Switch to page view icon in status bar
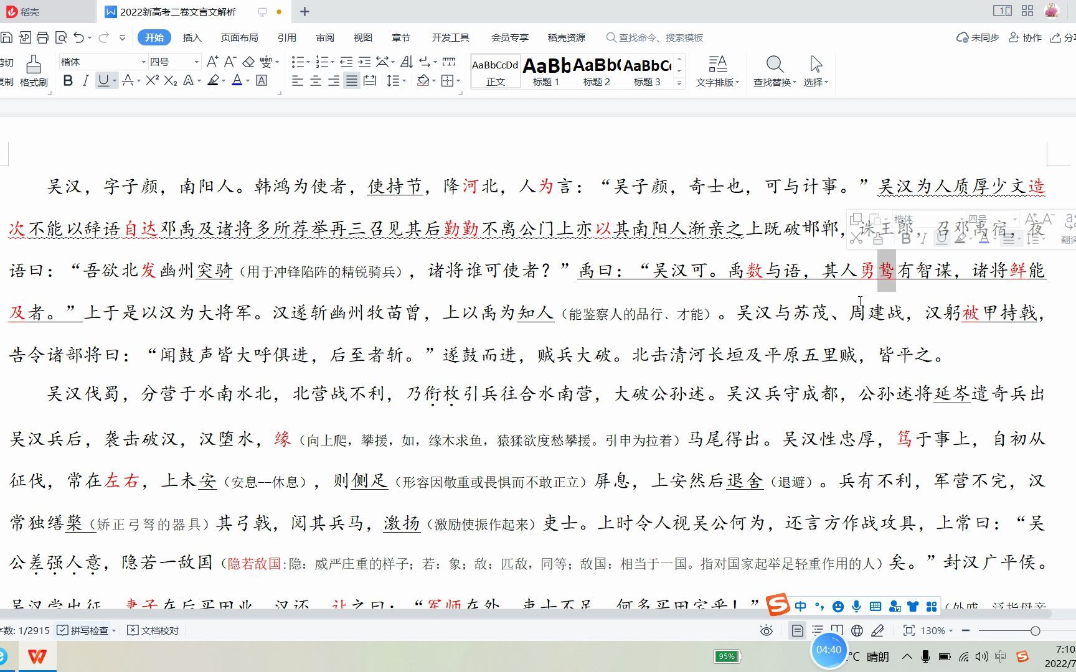The height and width of the screenshot is (672, 1076). click(x=797, y=631)
